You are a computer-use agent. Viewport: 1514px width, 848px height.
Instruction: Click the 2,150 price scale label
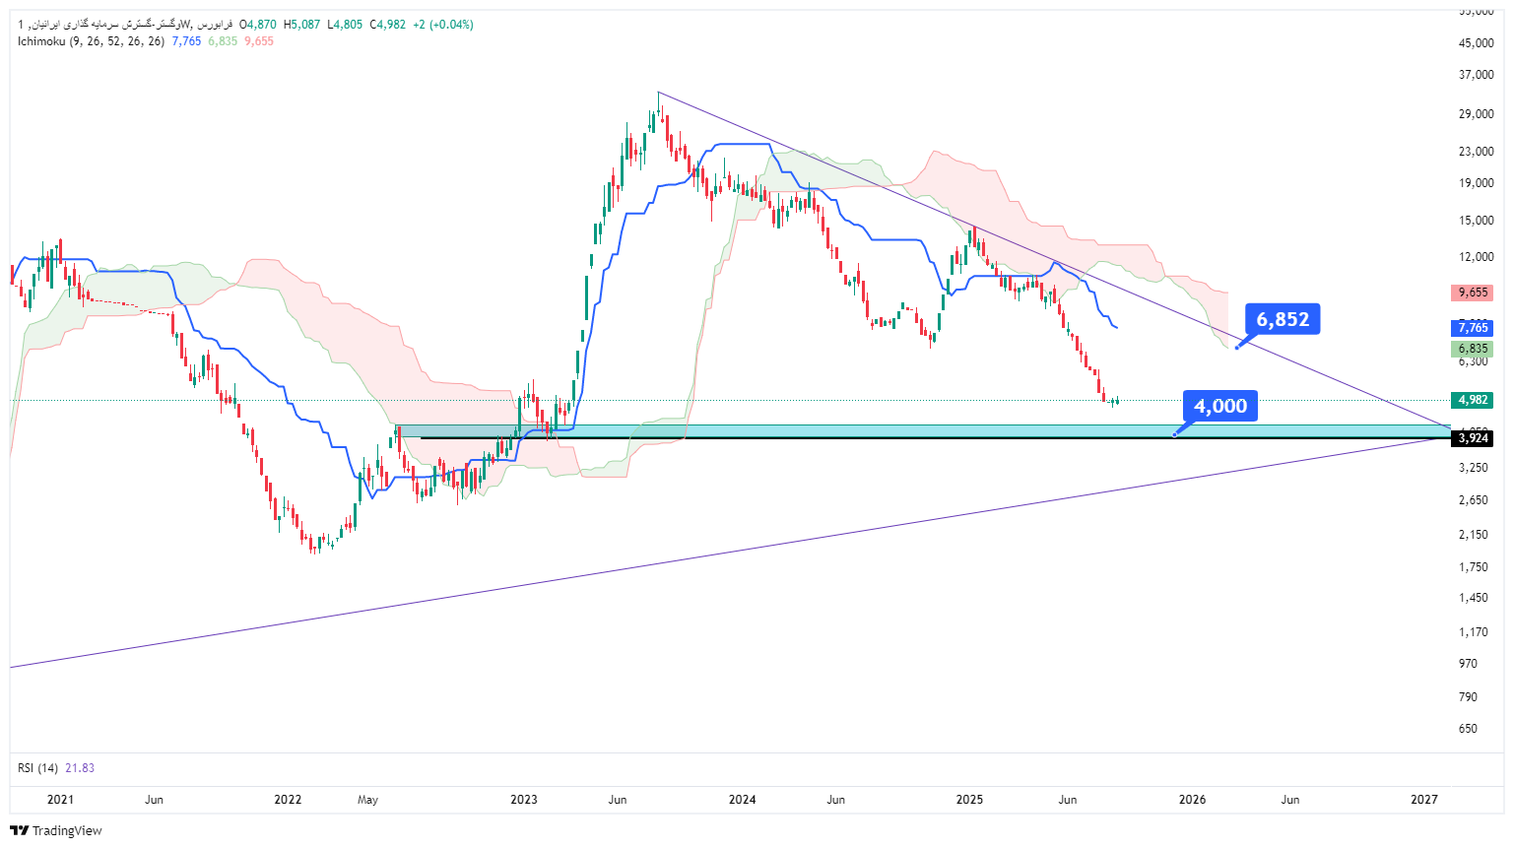click(1473, 535)
